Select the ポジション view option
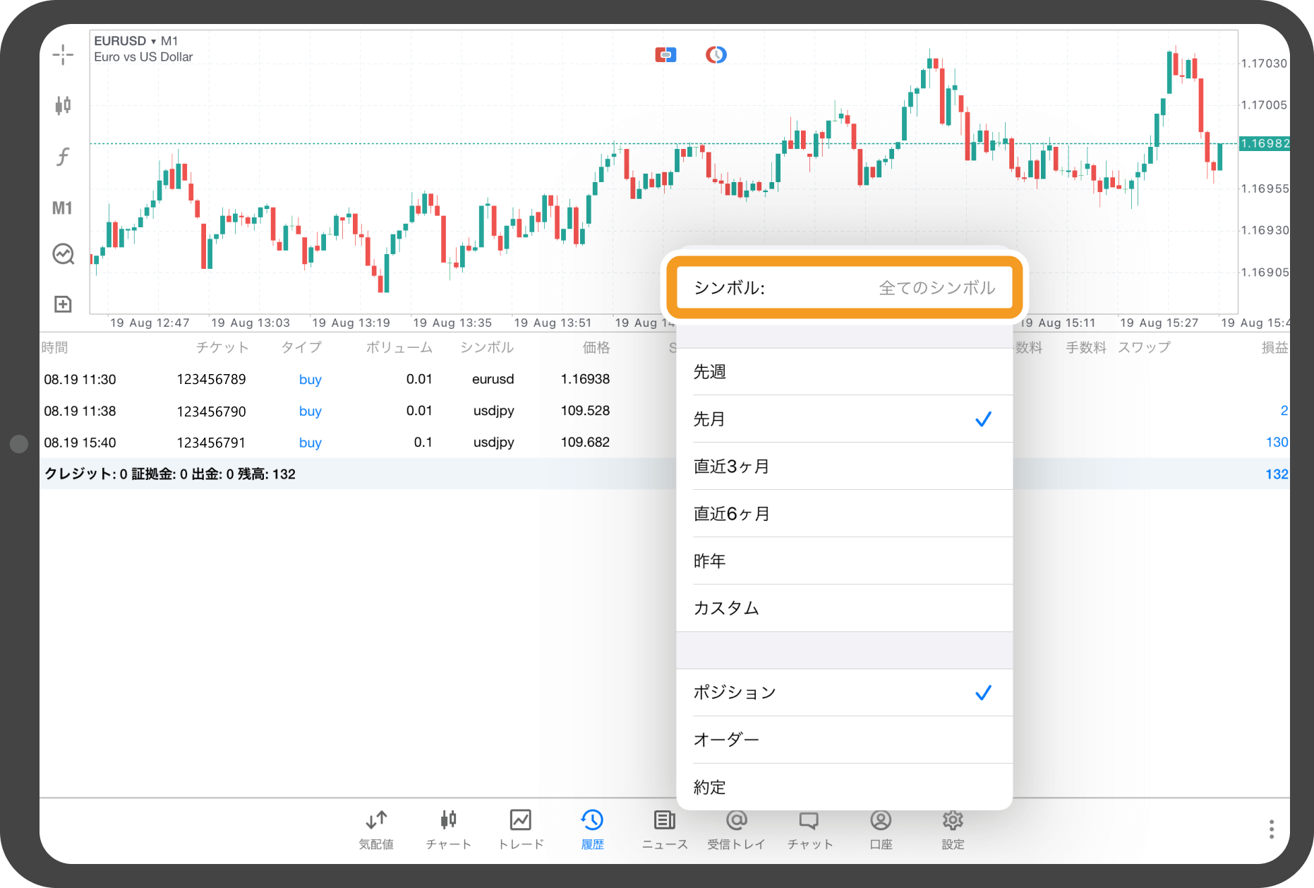Image resolution: width=1314 pixels, height=888 pixels. click(844, 692)
